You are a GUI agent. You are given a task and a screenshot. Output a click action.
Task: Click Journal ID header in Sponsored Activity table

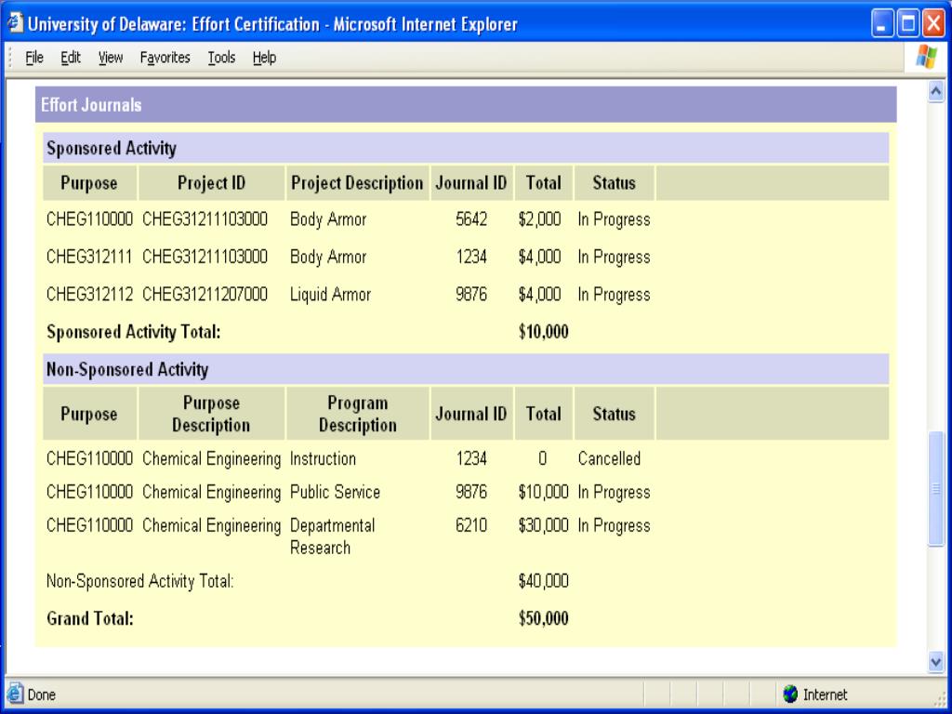point(471,183)
